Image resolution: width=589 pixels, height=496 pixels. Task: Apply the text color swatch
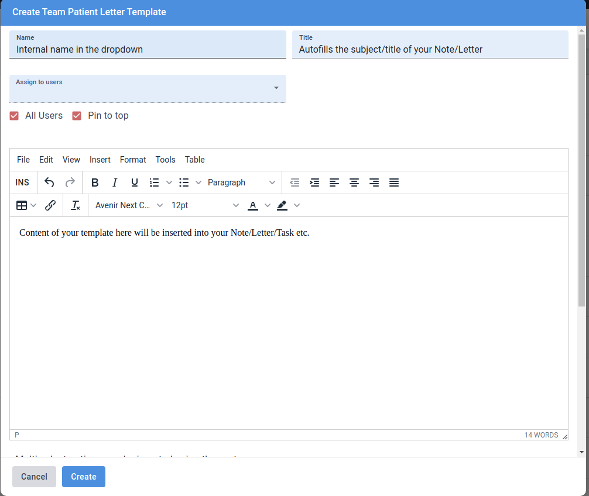[x=253, y=205]
